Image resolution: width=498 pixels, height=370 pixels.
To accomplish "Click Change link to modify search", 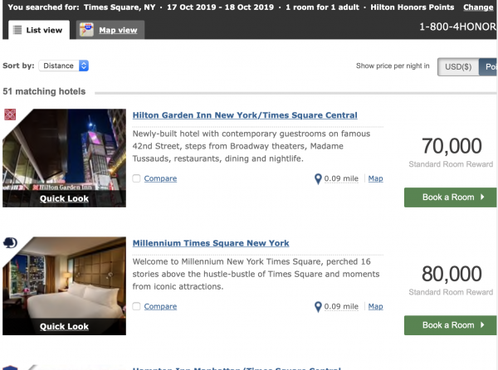I will [x=478, y=7].
